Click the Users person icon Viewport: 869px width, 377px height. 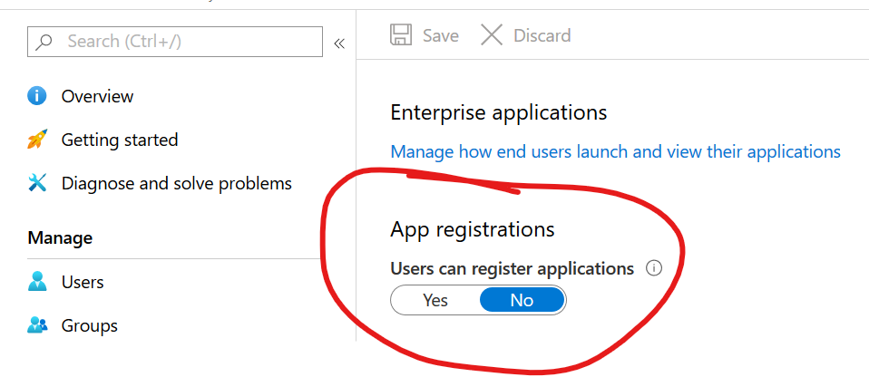pos(37,282)
